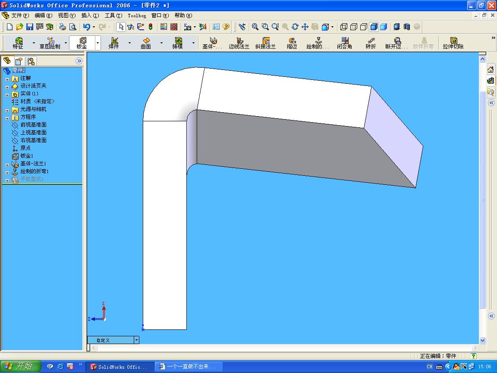Select 前视基准面 in the feature tree
The height and width of the screenshot is (373, 497).
coord(33,125)
